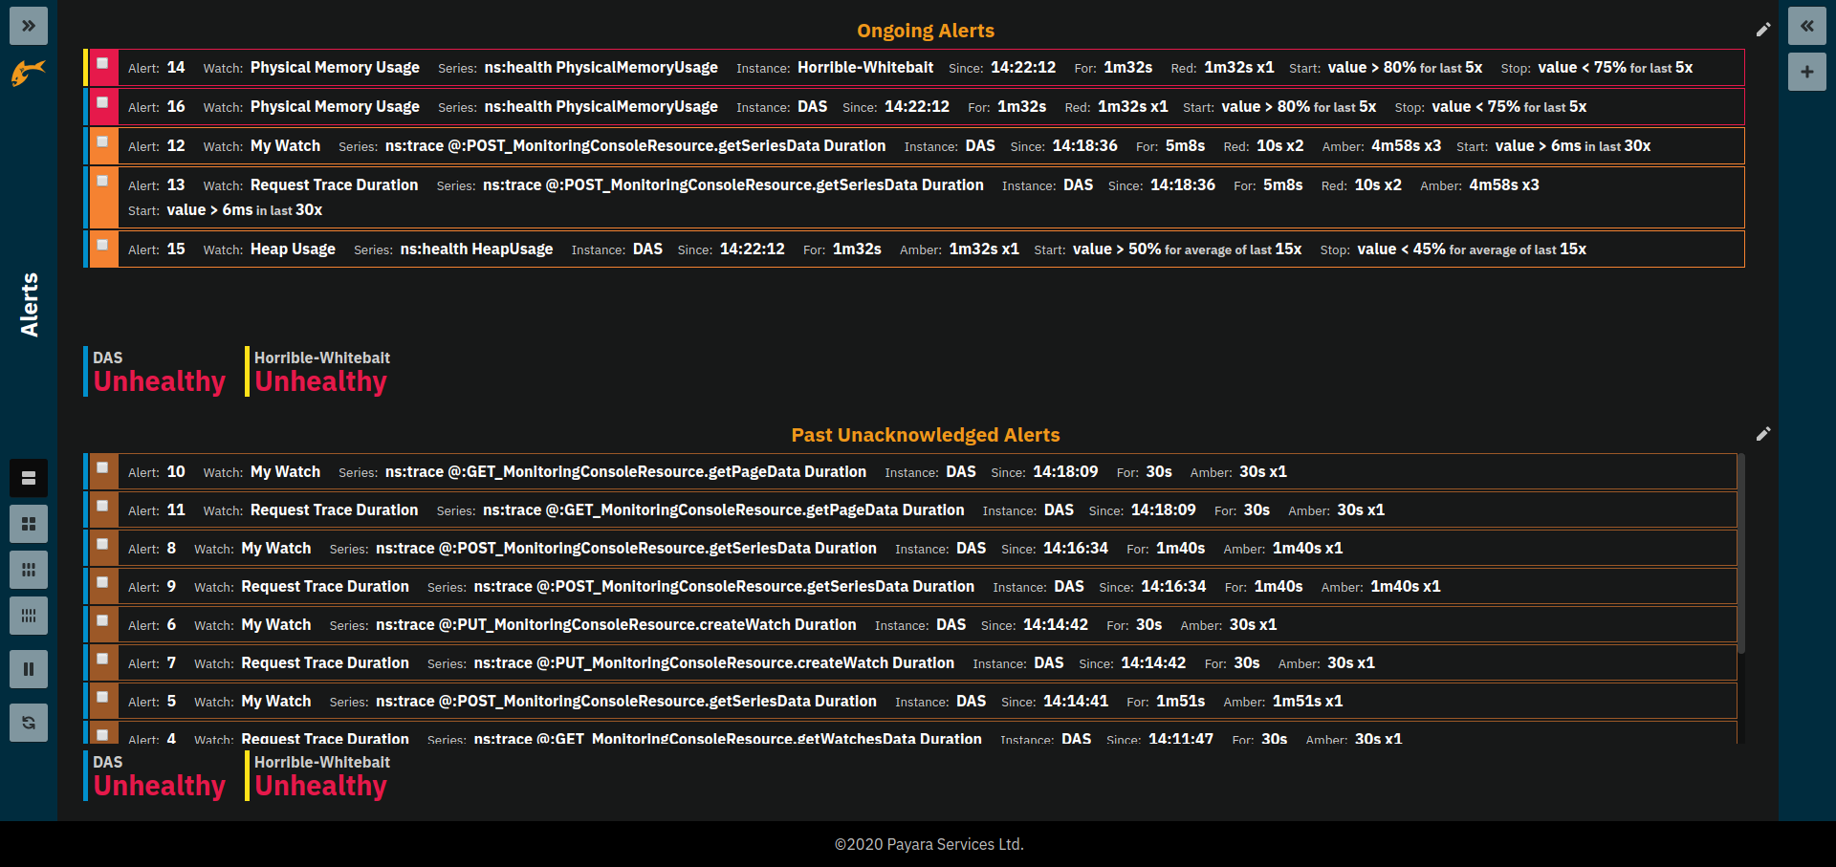Select the Horrible-Whitebait Unhealthy label
This screenshot has width=1836, height=867.
point(319,380)
